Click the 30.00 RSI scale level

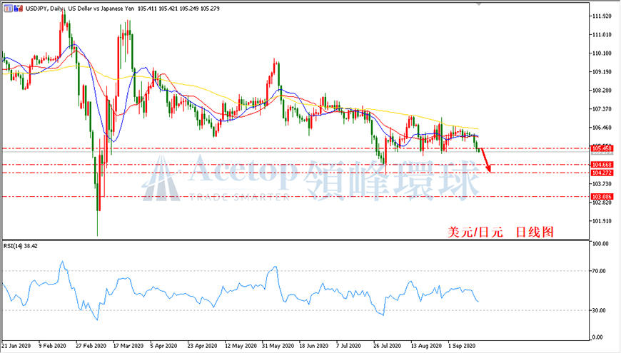coord(600,310)
